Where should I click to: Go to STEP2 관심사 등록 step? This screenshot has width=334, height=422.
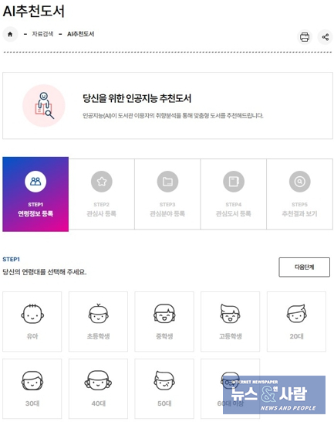point(102,194)
